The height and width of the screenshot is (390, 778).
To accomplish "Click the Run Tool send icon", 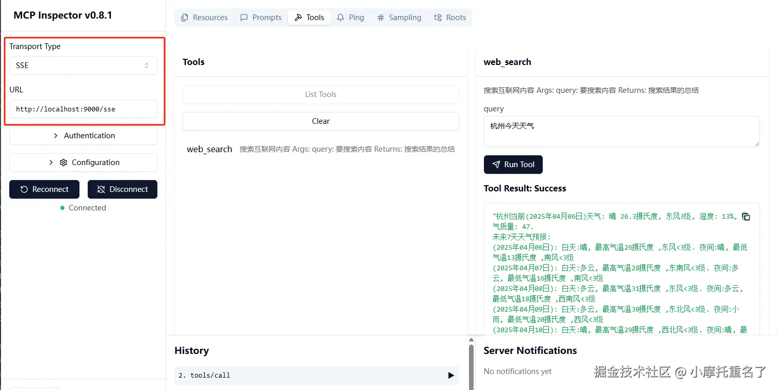I will (496, 165).
